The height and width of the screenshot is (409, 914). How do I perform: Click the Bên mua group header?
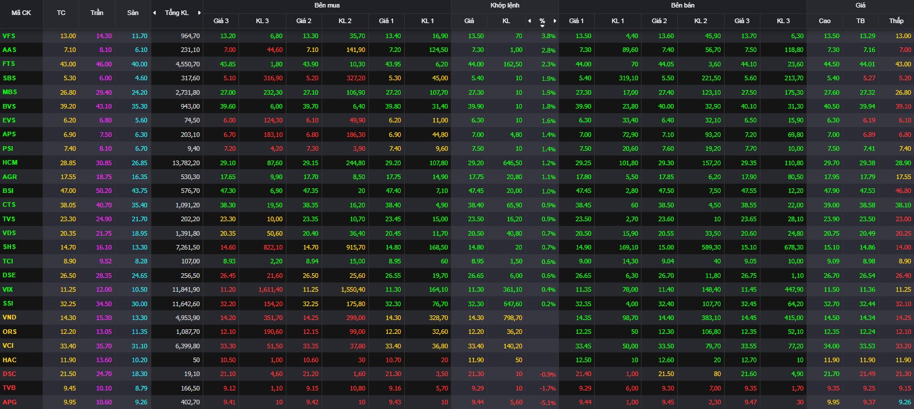point(327,5)
